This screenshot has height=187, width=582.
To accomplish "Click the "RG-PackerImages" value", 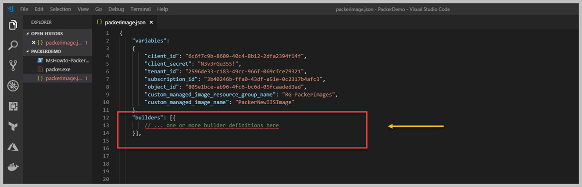I will coord(308,95).
